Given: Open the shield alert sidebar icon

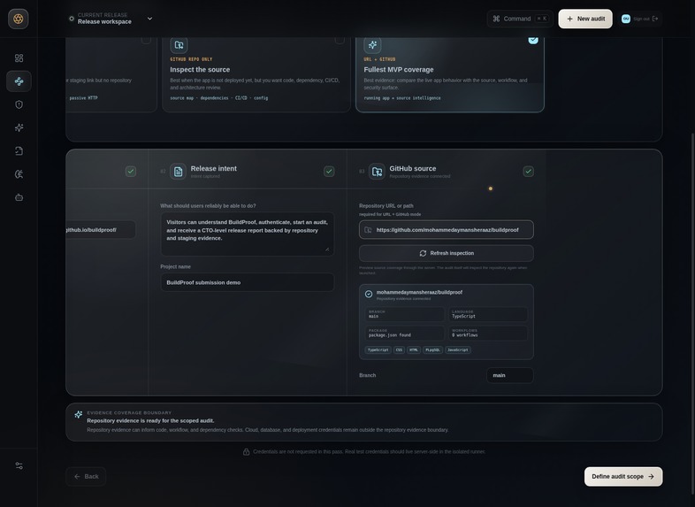Looking at the screenshot, I should 19,104.
